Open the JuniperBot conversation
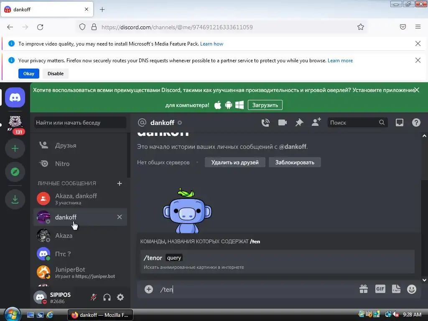 pyautogui.click(x=80, y=273)
